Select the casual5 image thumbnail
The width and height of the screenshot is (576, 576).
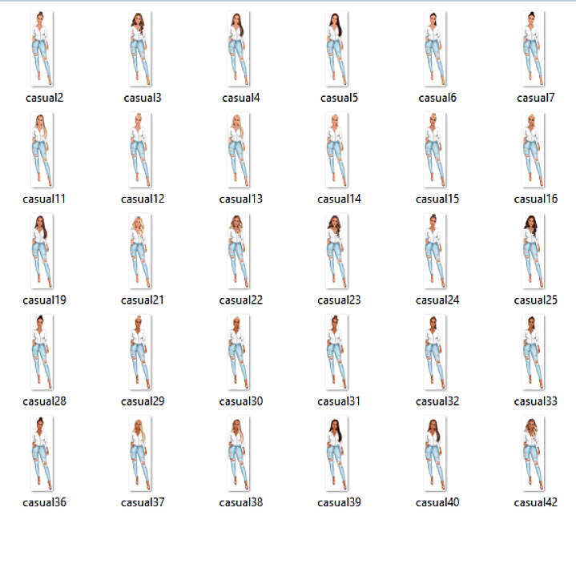[x=336, y=49]
